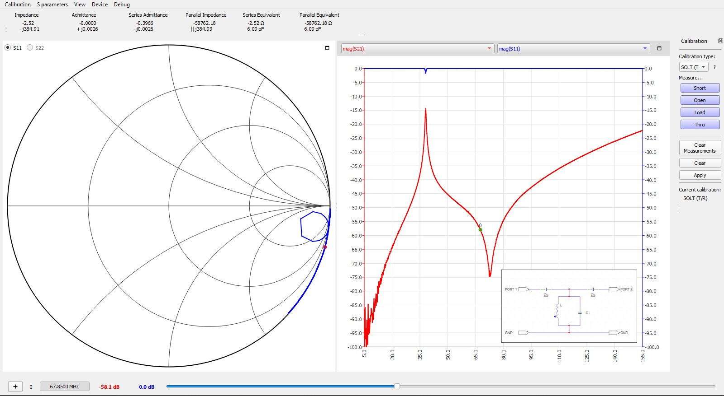The width and height of the screenshot is (724, 396).
Task: Expand the SOLT calibration type combo box
Action: click(x=693, y=67)
